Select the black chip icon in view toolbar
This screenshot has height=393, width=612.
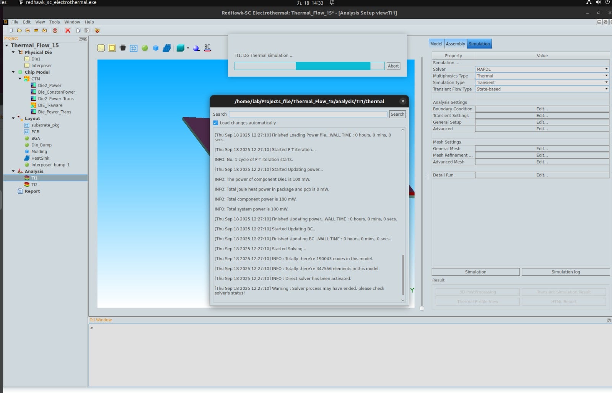[123, 48]
